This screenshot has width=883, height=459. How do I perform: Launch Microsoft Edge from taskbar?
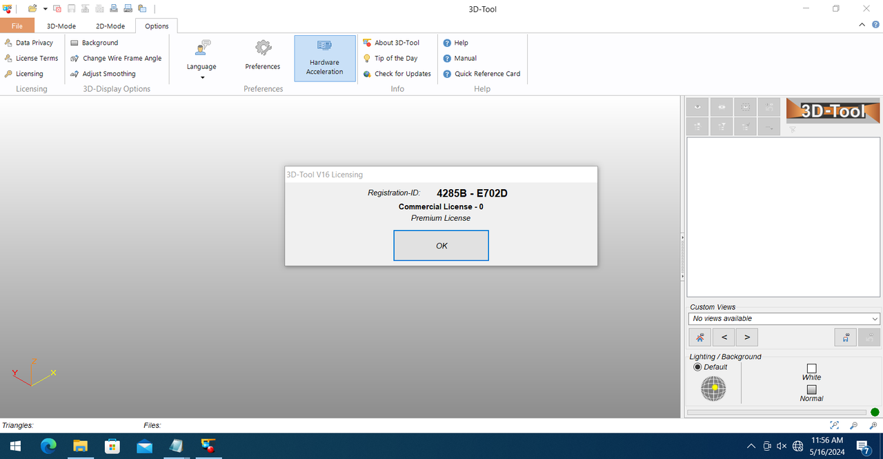click(48, 446)
